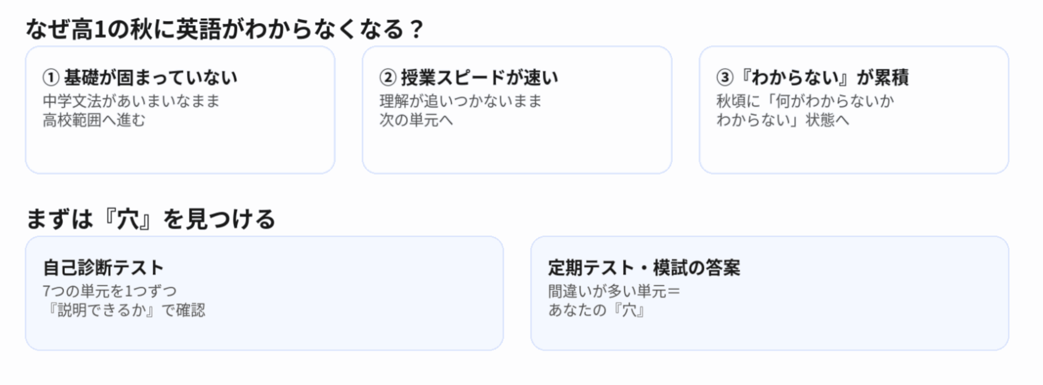This screenshot has height=385, width=1043.
Task: Click the circled number ③ icon
Action: click(x=725, y=77)
